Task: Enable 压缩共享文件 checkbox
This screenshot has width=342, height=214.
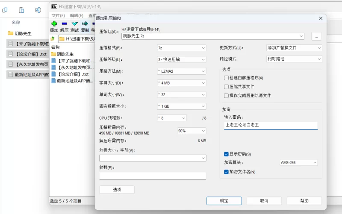Action: tap(226, 87)
